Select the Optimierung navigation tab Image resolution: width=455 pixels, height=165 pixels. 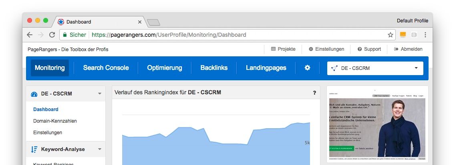(x=164, y=68)
